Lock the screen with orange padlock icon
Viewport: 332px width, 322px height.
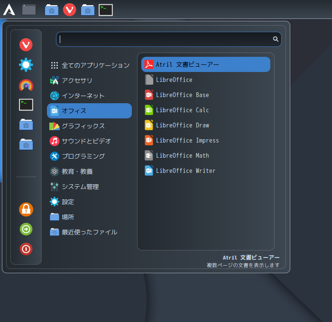click(x=26, y=209)
